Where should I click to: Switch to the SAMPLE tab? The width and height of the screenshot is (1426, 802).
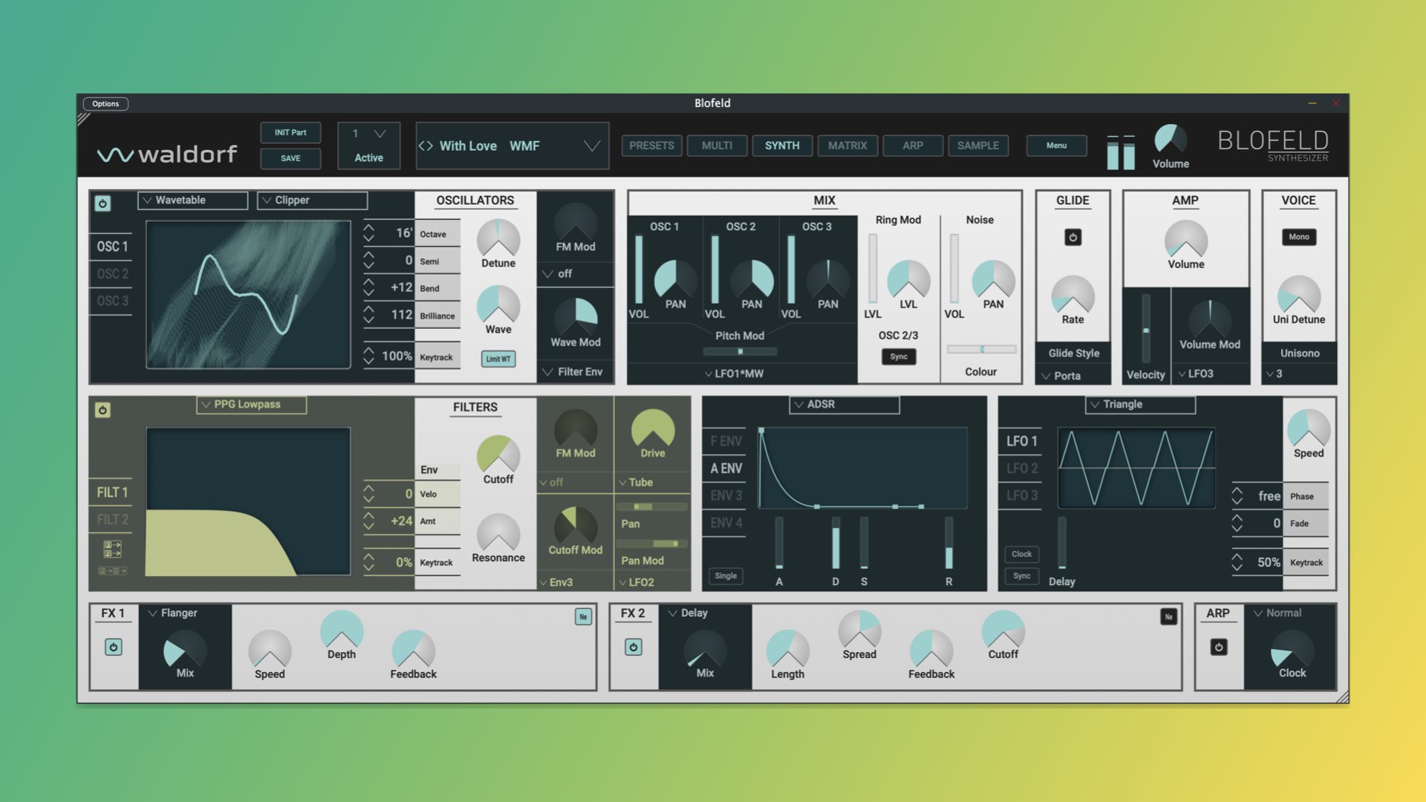(978, 146)
